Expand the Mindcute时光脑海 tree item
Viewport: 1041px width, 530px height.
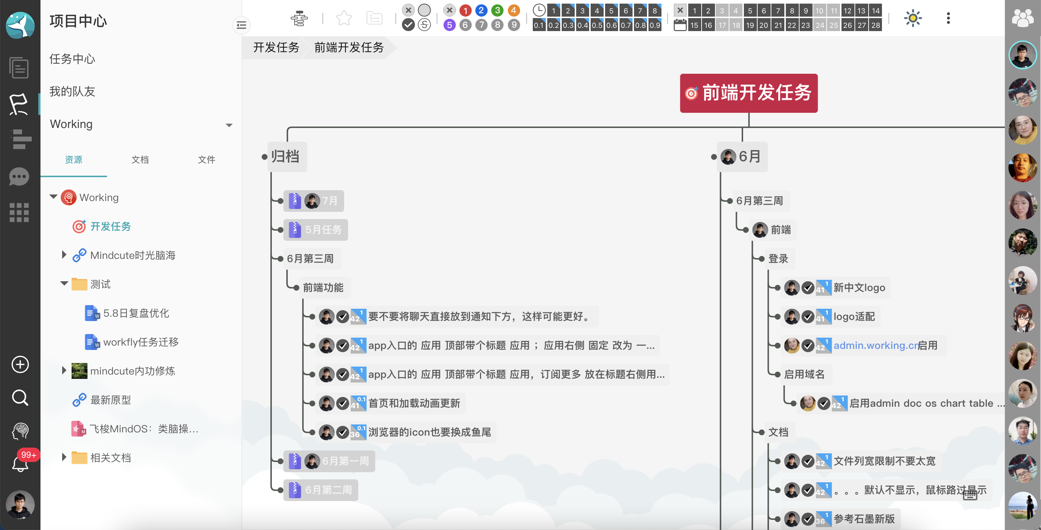coord(64,255)
